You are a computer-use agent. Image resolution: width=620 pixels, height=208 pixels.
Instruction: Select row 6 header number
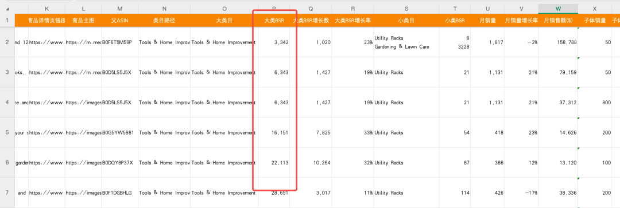click(x=7, y=163)
